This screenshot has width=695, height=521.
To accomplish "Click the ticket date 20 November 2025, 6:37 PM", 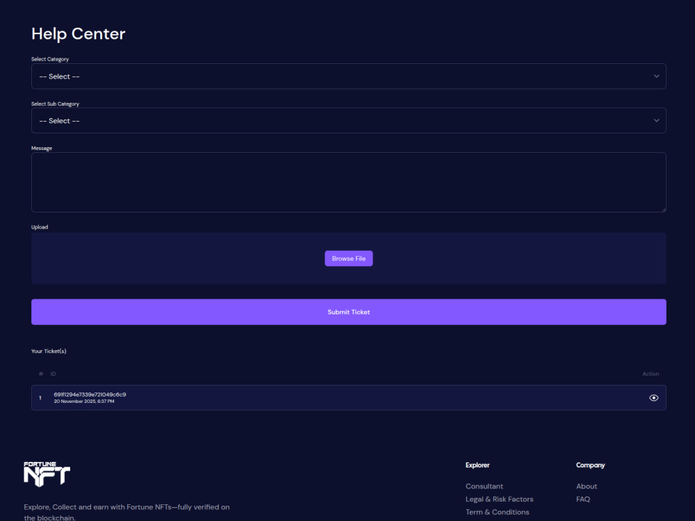I will tap(84, 402).
